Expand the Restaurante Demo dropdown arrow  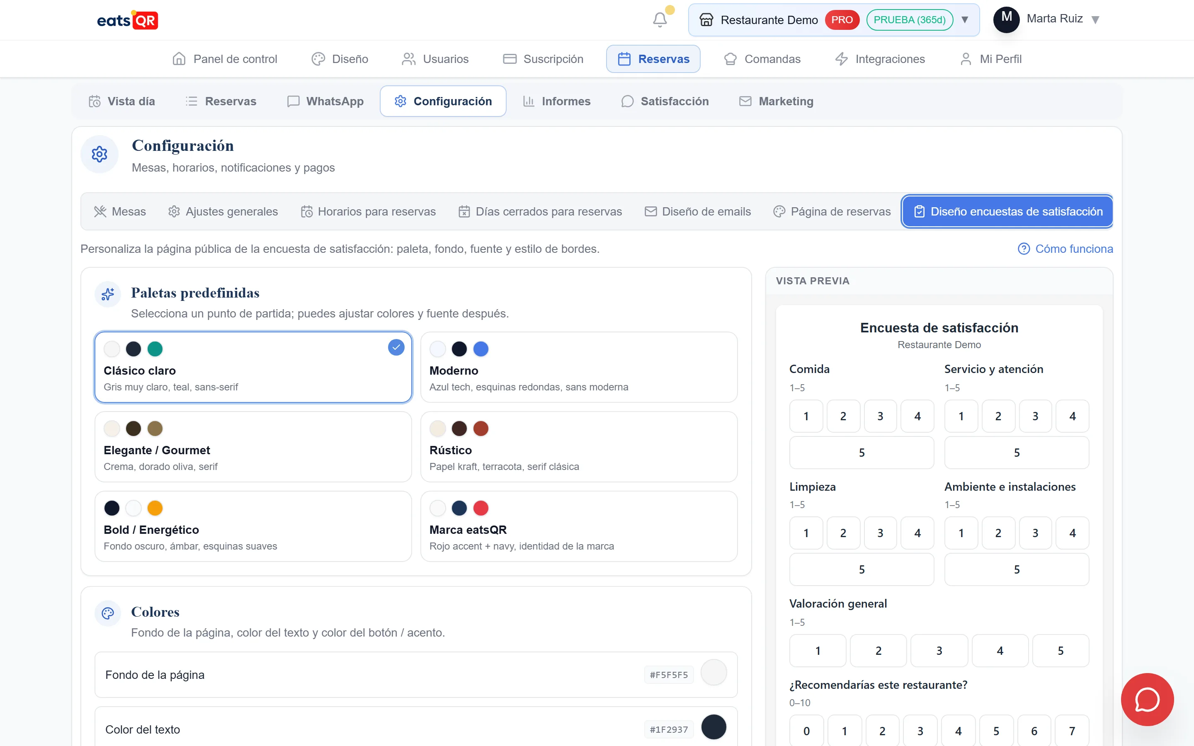coord(965,20)
